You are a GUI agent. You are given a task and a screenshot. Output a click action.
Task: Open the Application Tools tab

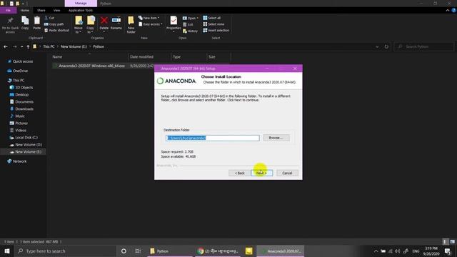click(81, 11)
